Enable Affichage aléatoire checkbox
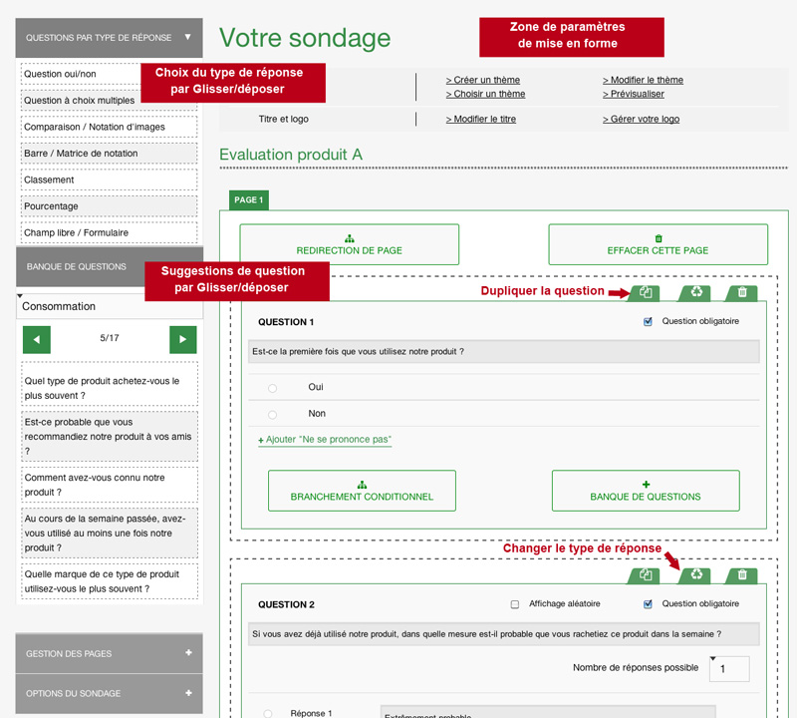The image size is (797, 718). (x=515, y=604)
